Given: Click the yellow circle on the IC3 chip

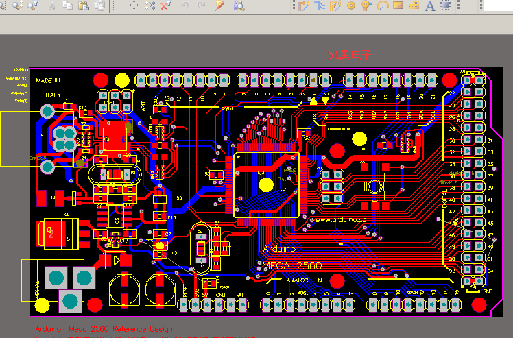Looking at the screenshot, I should 266,185.
